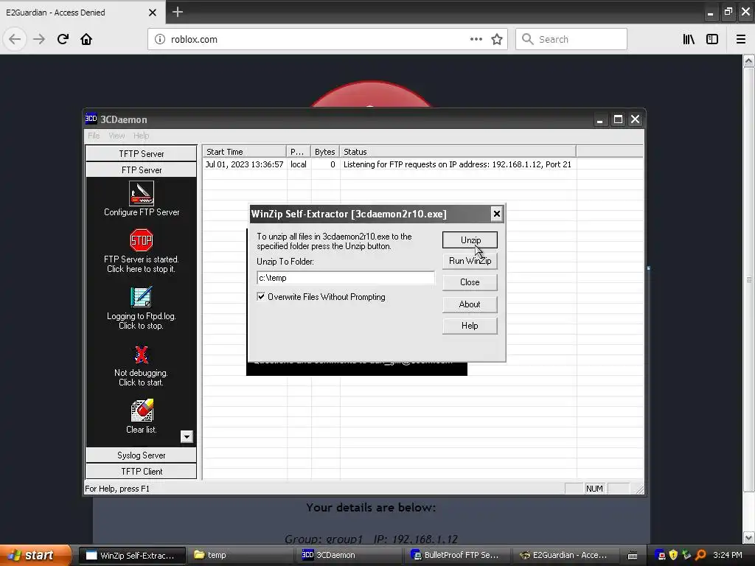Image resolution: width=755 pixels, height=566 pixels.
Task: Click the browser Search box
Action: tap(571, 39)
